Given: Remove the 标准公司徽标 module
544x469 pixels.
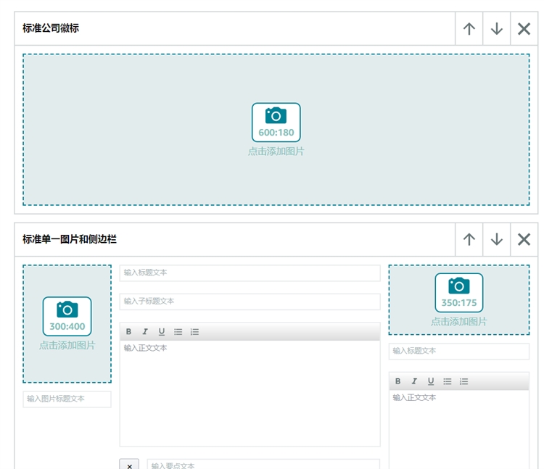Looking at the screenshot, I should point(524,29).
